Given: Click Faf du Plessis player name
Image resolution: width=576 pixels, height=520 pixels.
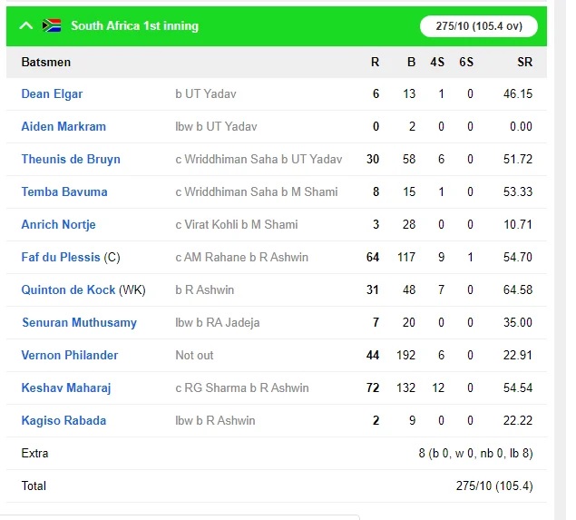Looking at the screenshot, I should [61, 257].
